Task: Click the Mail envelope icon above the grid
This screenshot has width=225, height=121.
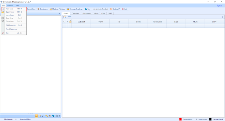Action: (65, 17)
